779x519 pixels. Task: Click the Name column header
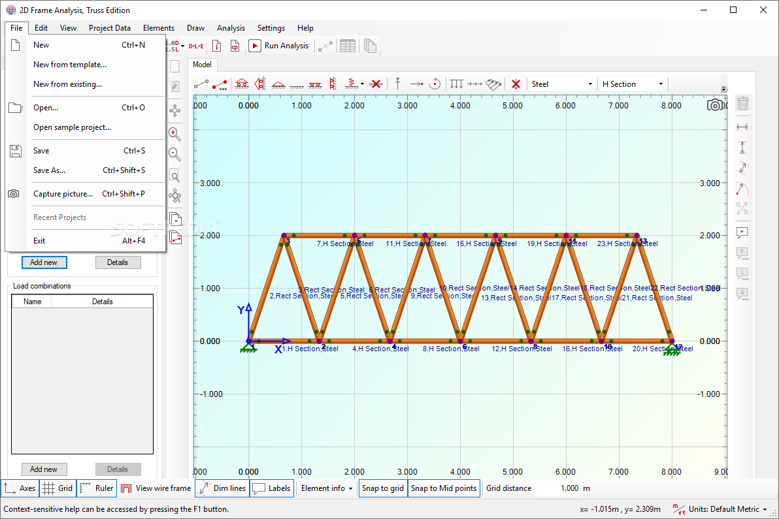coord(32,302)
